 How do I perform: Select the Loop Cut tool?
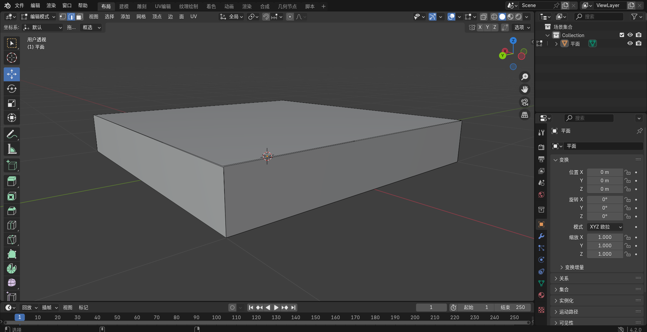click(12, 225)
